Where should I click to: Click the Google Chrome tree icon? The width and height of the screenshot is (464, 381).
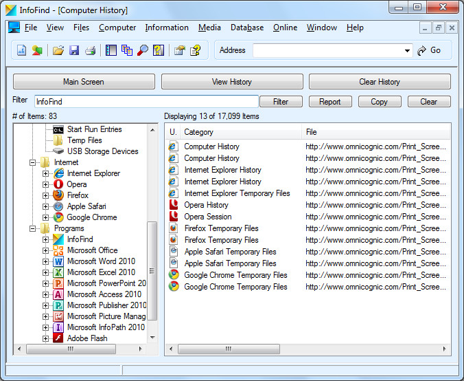point(58,217)
